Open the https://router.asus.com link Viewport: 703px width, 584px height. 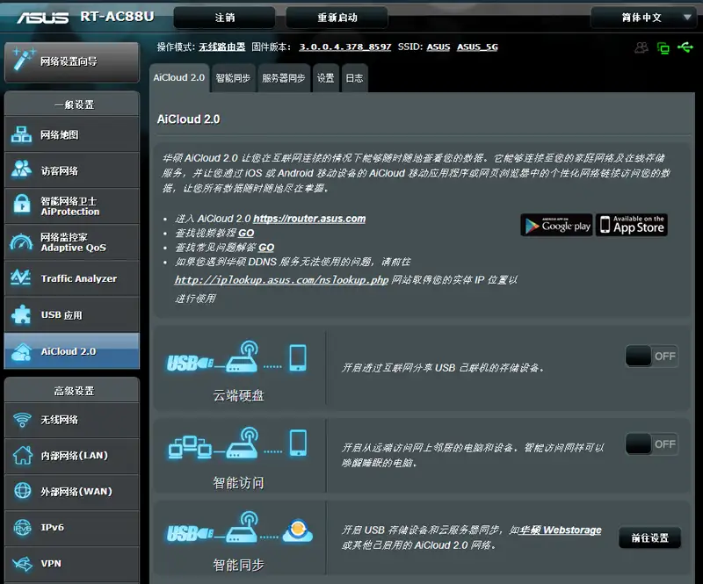click(309, 219)
